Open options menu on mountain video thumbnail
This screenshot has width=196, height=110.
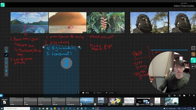[92, 99]
